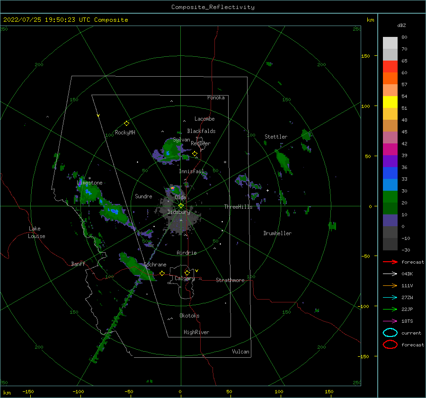Click the Drumheller city label

tap(277, 233)
